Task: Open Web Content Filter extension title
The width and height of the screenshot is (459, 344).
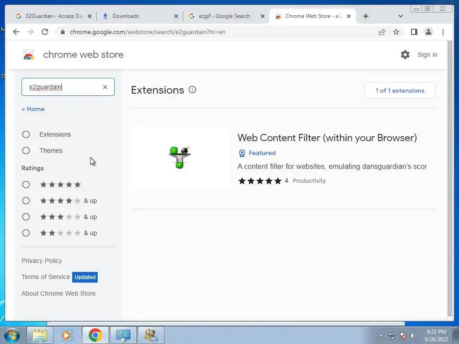Action: pyautogui.click(x=327, y=138)
